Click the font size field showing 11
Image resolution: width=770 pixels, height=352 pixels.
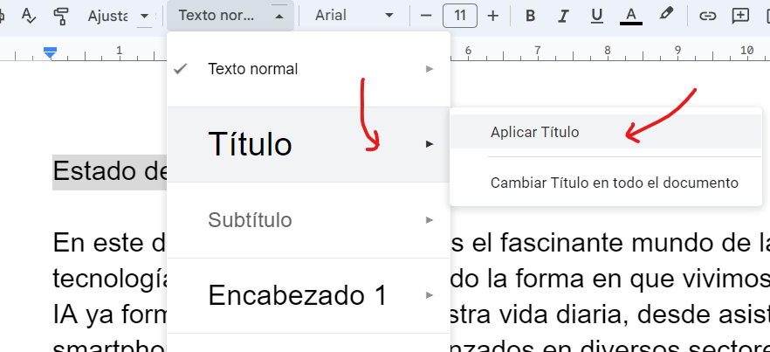pyautogui.click(x=459, y=16)
